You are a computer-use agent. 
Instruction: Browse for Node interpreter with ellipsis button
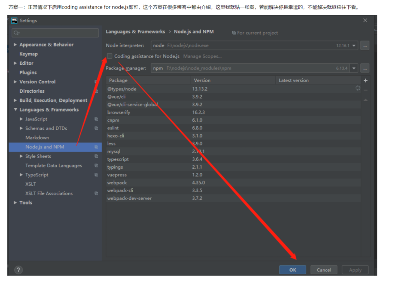click(x=365, y=46)
